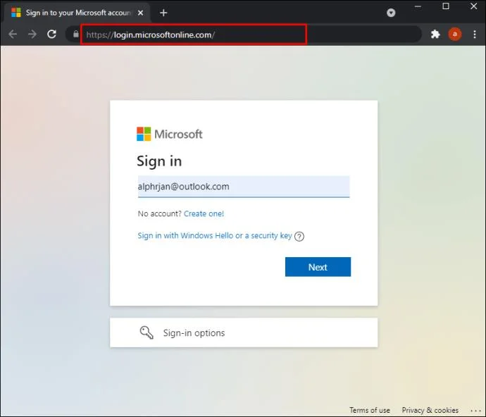Image resolution: width=486 pixels, height=417 pixels.
Task: Follow the Create one! link
Action: pyautogui.click(x=204, y=213)
